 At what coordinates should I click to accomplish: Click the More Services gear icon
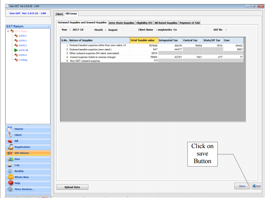point(10,189)
